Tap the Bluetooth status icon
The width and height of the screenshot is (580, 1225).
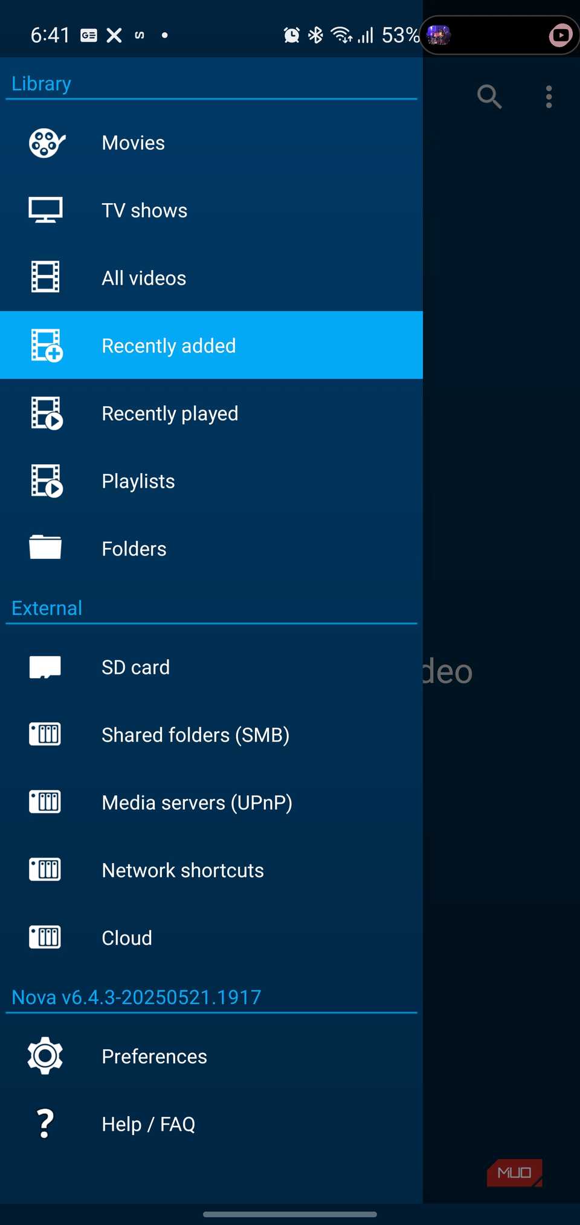point(315,36)
